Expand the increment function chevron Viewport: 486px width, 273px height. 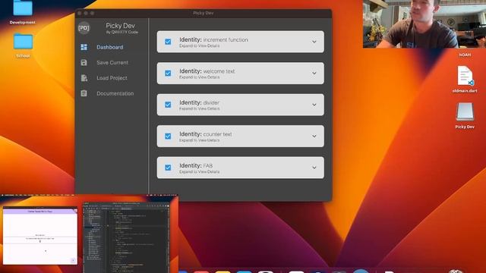click(x=314, y=42)
